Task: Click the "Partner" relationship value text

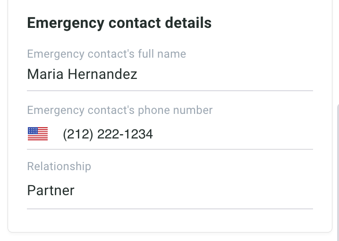Action: [x=51, y=190]
